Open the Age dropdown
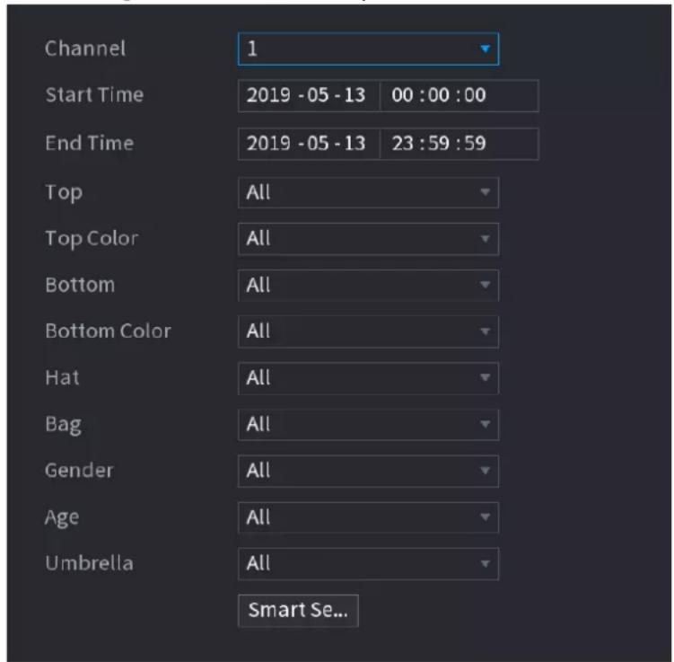674x662 pixels. click(x=368, y=517)
